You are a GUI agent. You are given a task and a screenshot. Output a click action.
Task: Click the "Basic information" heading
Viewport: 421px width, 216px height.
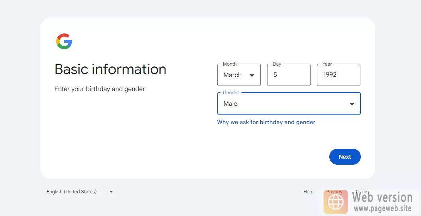(x=110, y=69)
